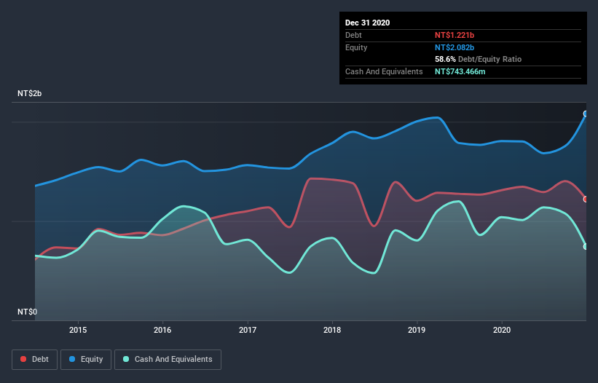Screen dimensions: 598x383
Task: Click the NT$2b y-axis label
Action: (x=29, y=93)
